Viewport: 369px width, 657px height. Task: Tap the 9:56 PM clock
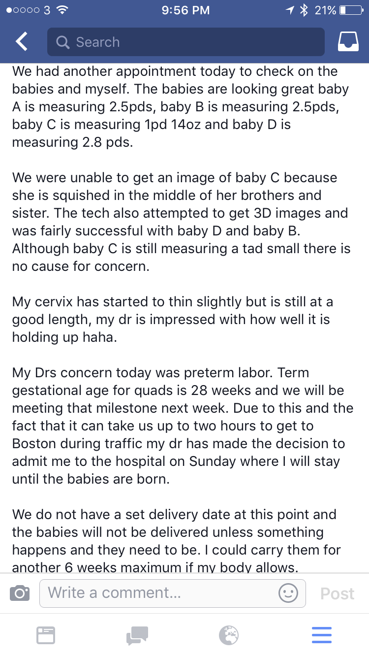(x=185, y=10)
